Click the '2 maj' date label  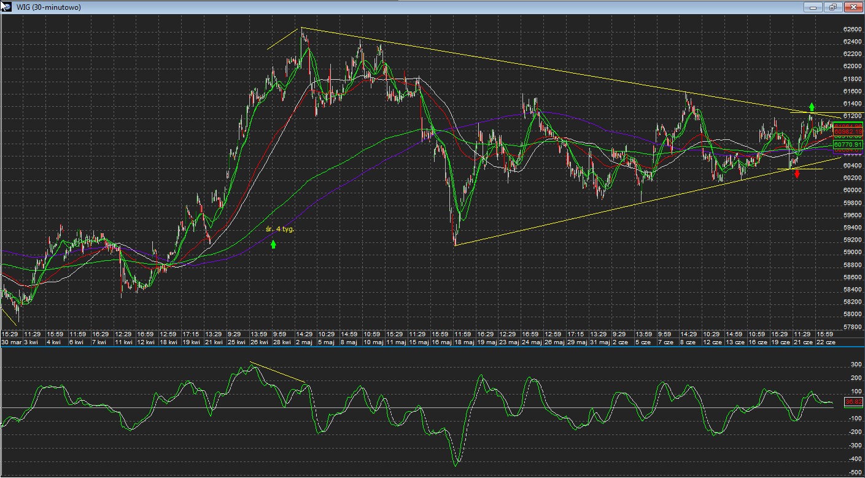tap(304, 342)
